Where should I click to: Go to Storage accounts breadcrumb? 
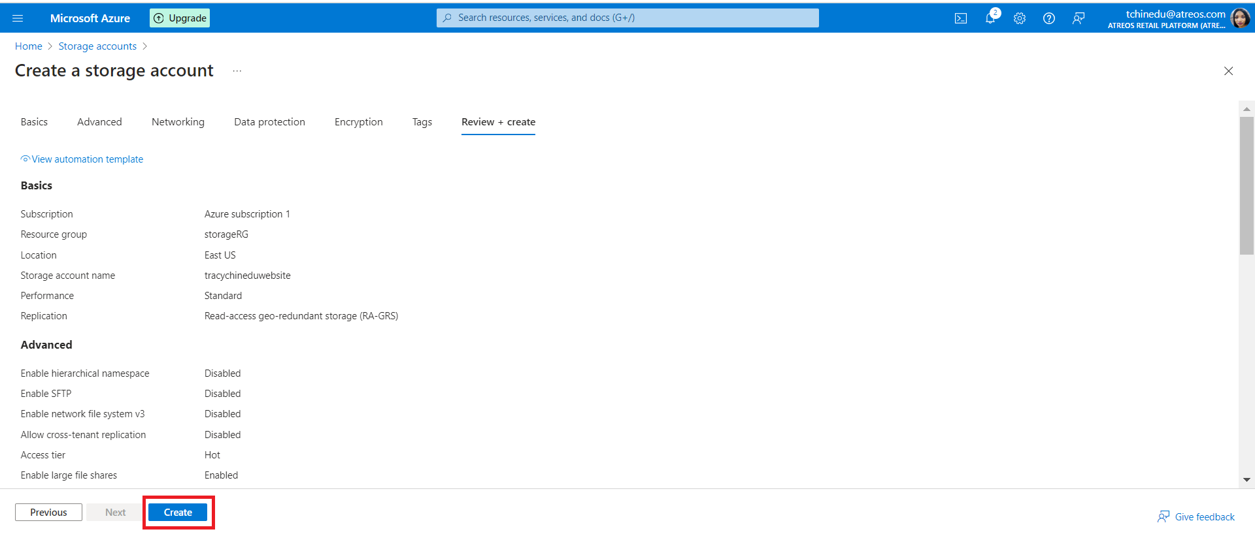coord(97,46)
